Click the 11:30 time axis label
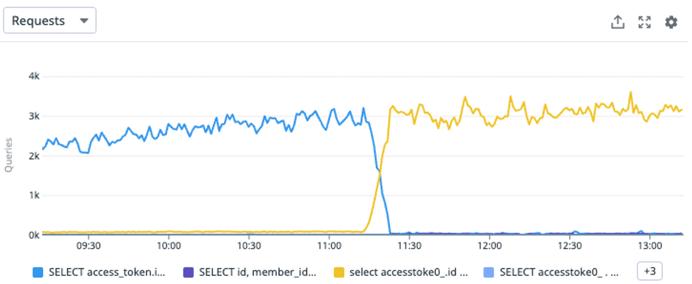Viewport: 692px width, 284px height. pos(409,246)
